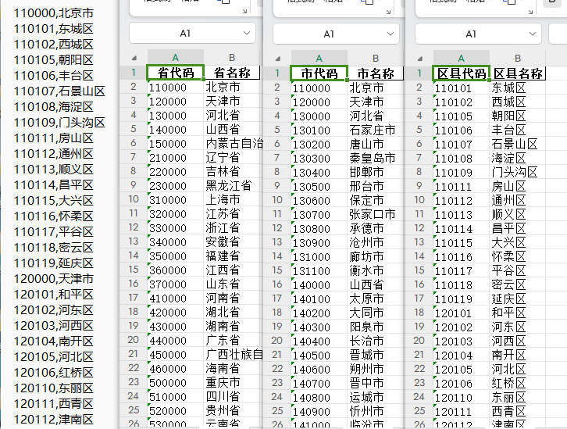Select column A header in district sheet

(461, 59)
